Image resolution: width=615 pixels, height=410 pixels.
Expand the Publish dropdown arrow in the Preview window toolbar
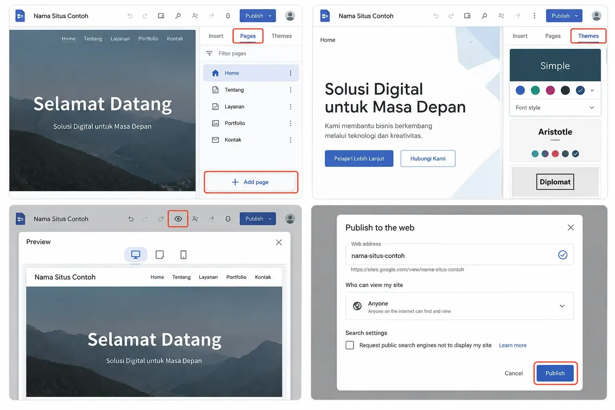tap(270, 219)
